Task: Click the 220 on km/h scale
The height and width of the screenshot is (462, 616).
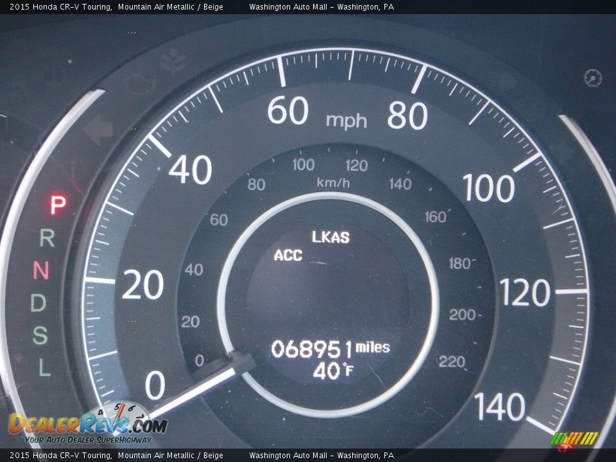Action: pyautogui.click(x=452, y=361)
